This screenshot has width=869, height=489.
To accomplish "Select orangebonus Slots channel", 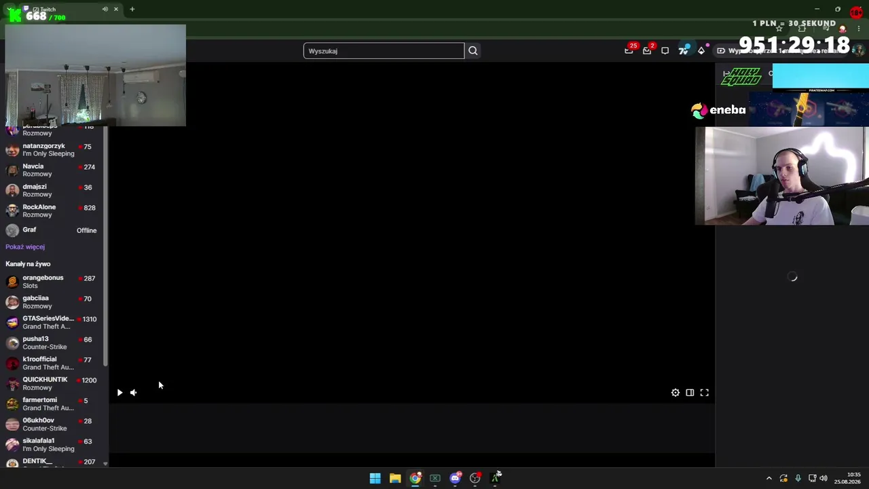I will (x=53, y=281).
